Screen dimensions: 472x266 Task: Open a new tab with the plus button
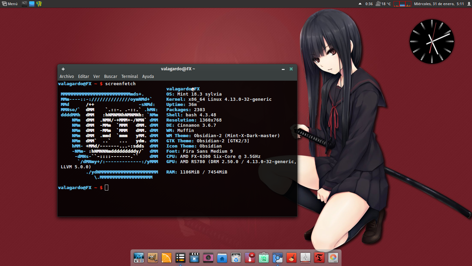pyautogui.click(x=63, y=69)
